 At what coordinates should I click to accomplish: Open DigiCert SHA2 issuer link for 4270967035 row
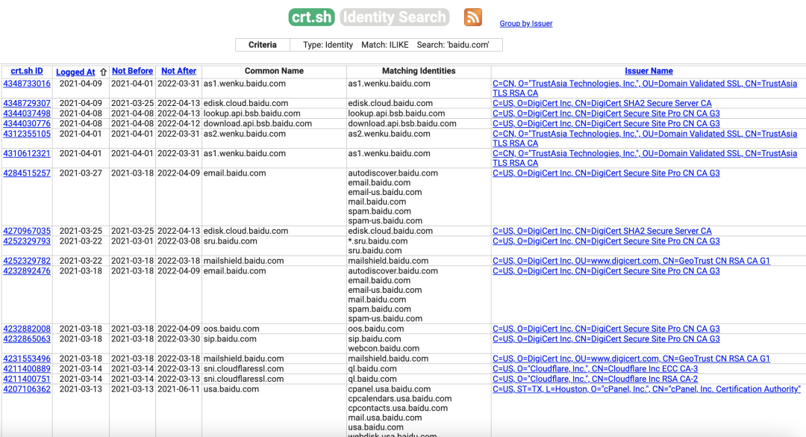602,231
